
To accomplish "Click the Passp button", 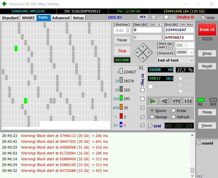I will (x=207, y=112).
